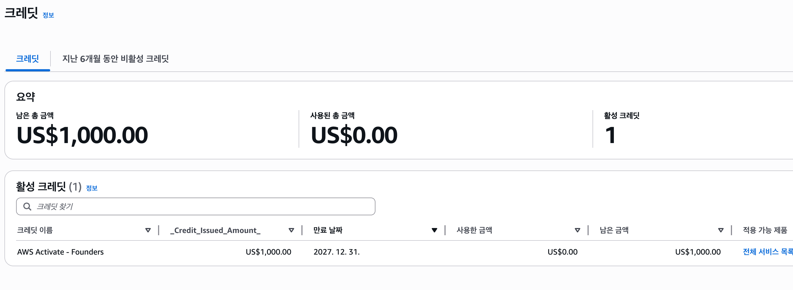Screen dimensions: 793x290
Task: Click the _Credit_Issued_Amount_ header text
Action: 215,230
